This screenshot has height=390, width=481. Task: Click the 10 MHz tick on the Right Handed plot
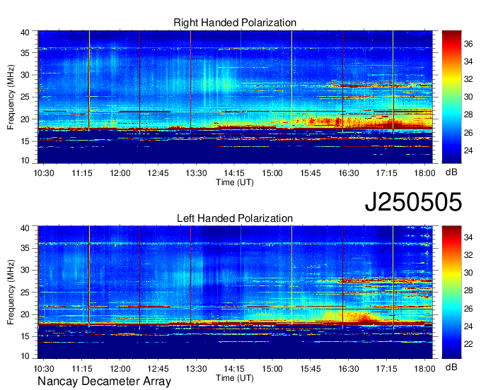click(x=25, y=160)
